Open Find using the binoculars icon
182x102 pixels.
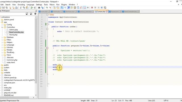(x=39, y=8)
